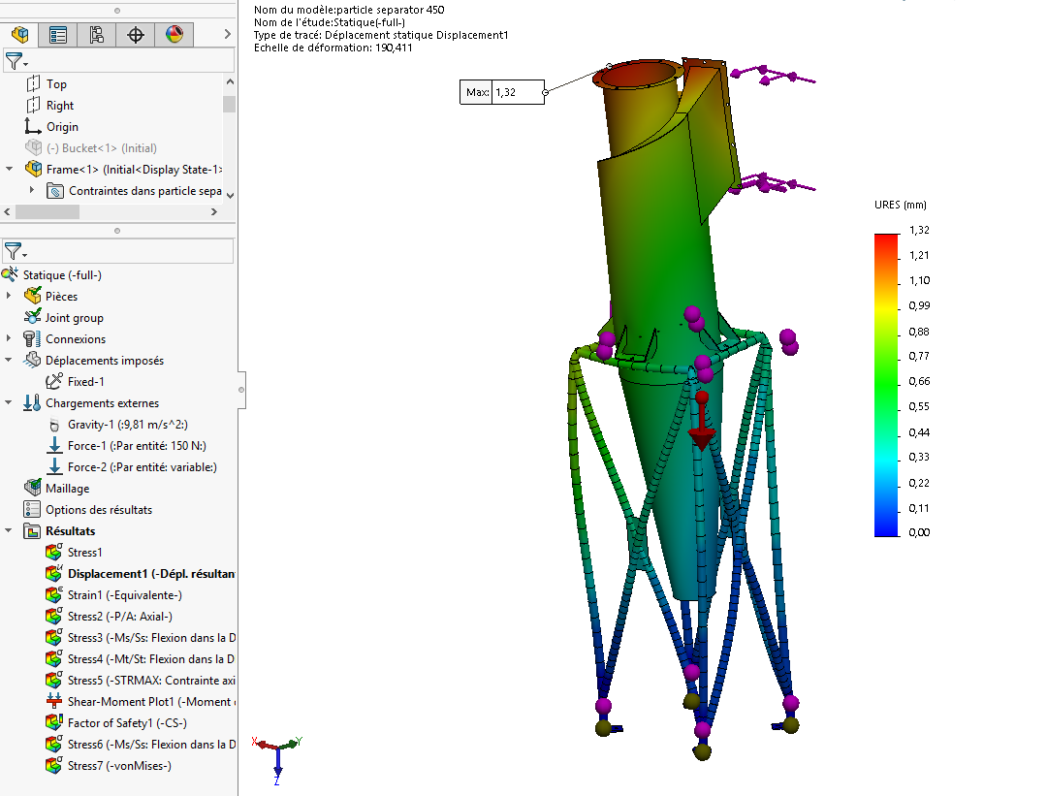Screen dimensions: 1047x796
Task: Select the Joint group icon
Action: point(33,317)
